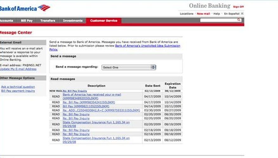Image resolution: width=278 pixels, height=158 pixels.
Task: Open Re: Bill Pay (KMM98354241I50L0KM) message
Action: point(89,102)
